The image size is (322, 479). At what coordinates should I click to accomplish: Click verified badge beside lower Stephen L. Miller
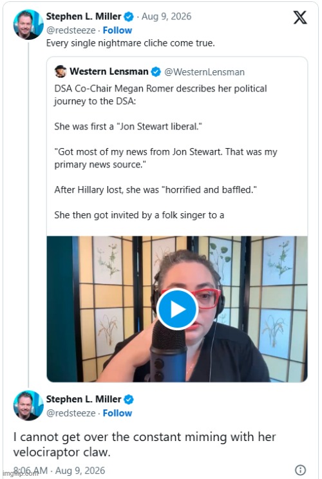tap(129, 399)
